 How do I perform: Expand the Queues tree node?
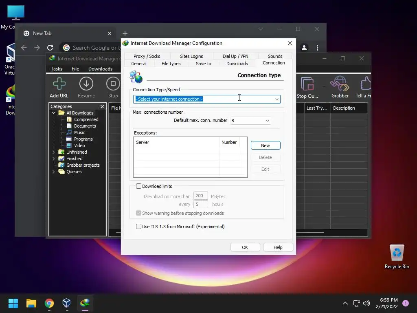tap(53, 172)
